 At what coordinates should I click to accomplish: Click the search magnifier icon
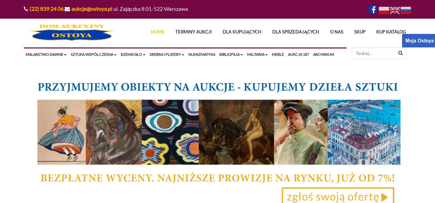pyautogui.click(x=400, y=53)
